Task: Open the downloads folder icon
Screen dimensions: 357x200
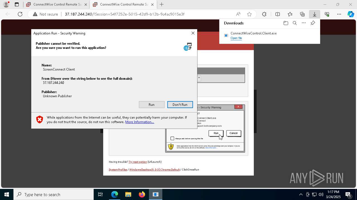Action: click(286, 23)
